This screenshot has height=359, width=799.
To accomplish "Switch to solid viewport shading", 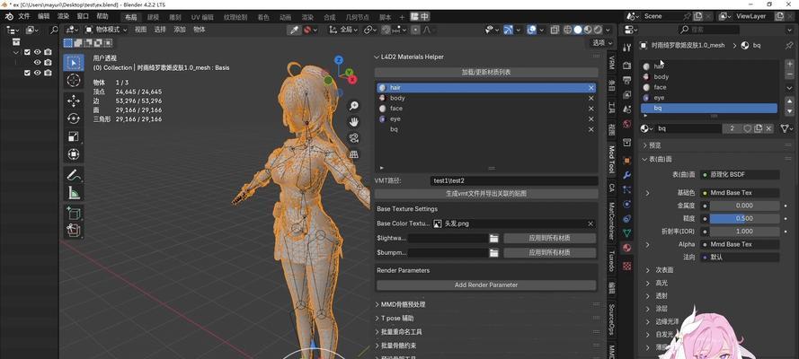I will click(578, 30).
